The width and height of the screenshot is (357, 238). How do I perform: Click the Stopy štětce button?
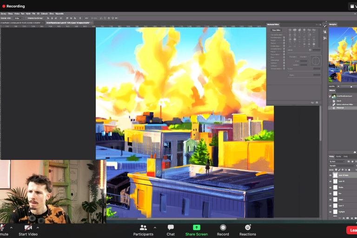(276, 30)
